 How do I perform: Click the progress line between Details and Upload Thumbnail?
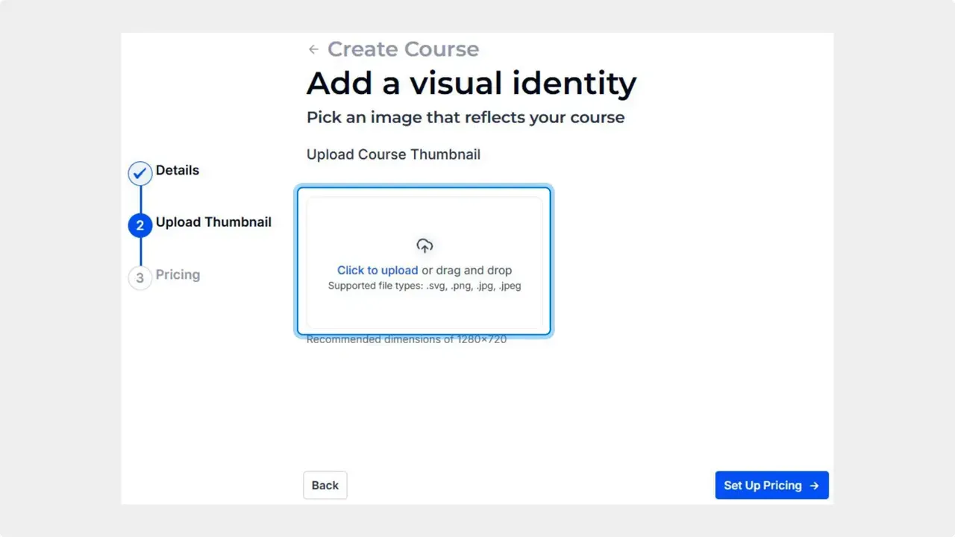(140, 199)
